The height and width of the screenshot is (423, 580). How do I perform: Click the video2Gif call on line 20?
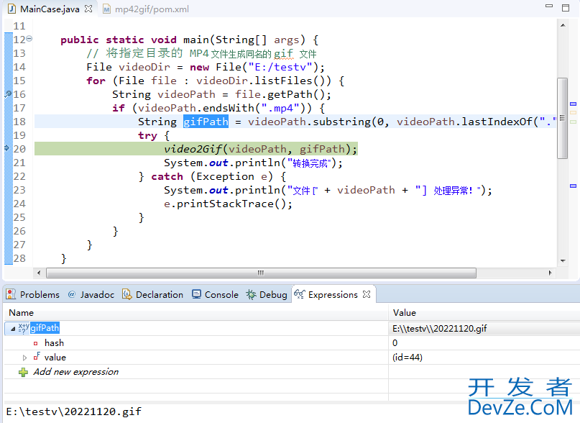click(261, 149)
